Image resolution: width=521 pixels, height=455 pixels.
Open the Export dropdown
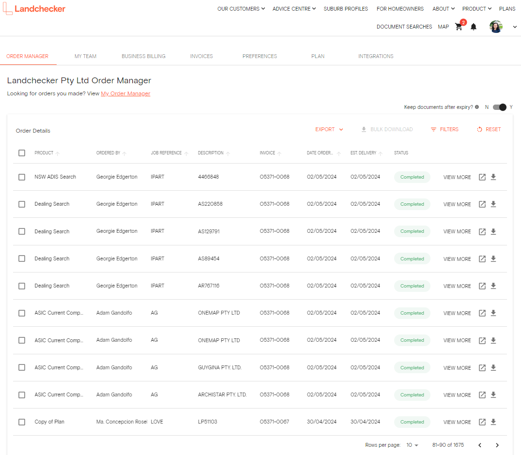click(x=329, y=130)
